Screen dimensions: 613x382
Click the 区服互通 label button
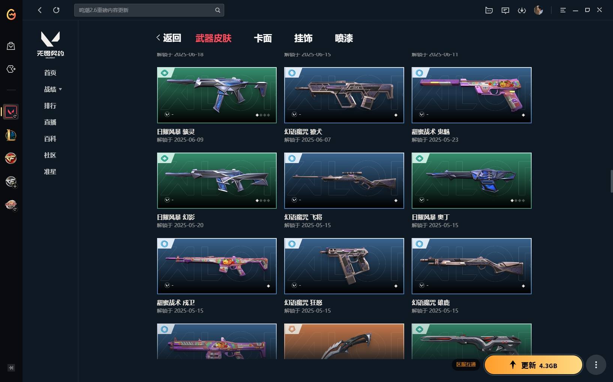coord(466,364)
